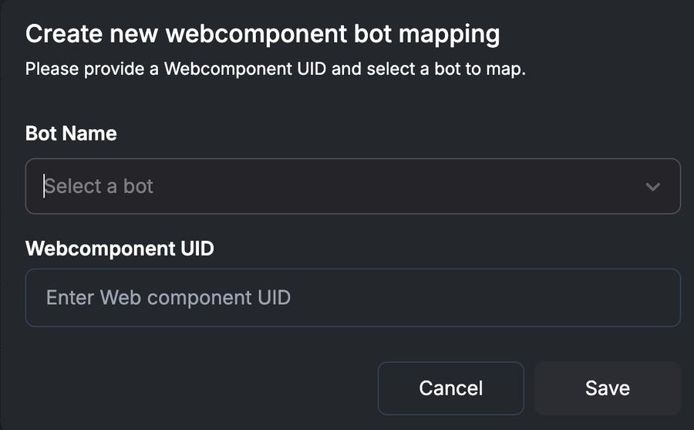Click the Save button
This screenshot has height=430, width=694.
(607, 388)
